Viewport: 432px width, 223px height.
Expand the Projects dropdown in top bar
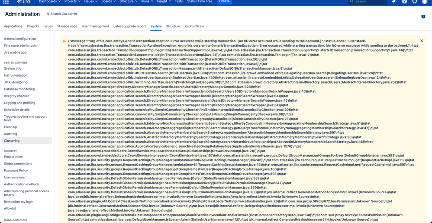pos(72,1)
